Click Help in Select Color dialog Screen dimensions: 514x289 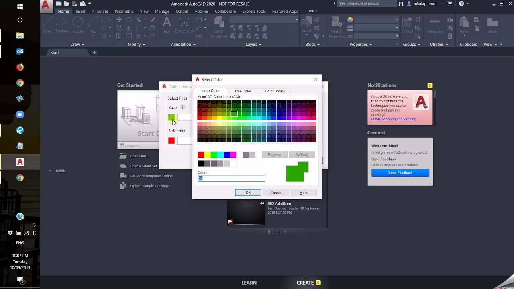(304, 193)
